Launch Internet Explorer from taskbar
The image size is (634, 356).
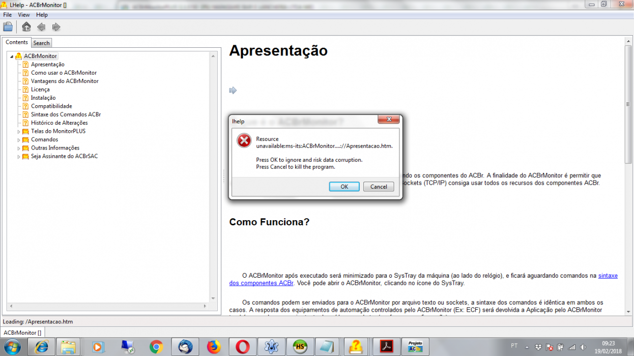coord(41,347)
